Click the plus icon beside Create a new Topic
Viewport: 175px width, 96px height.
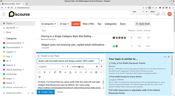[39, 56]
